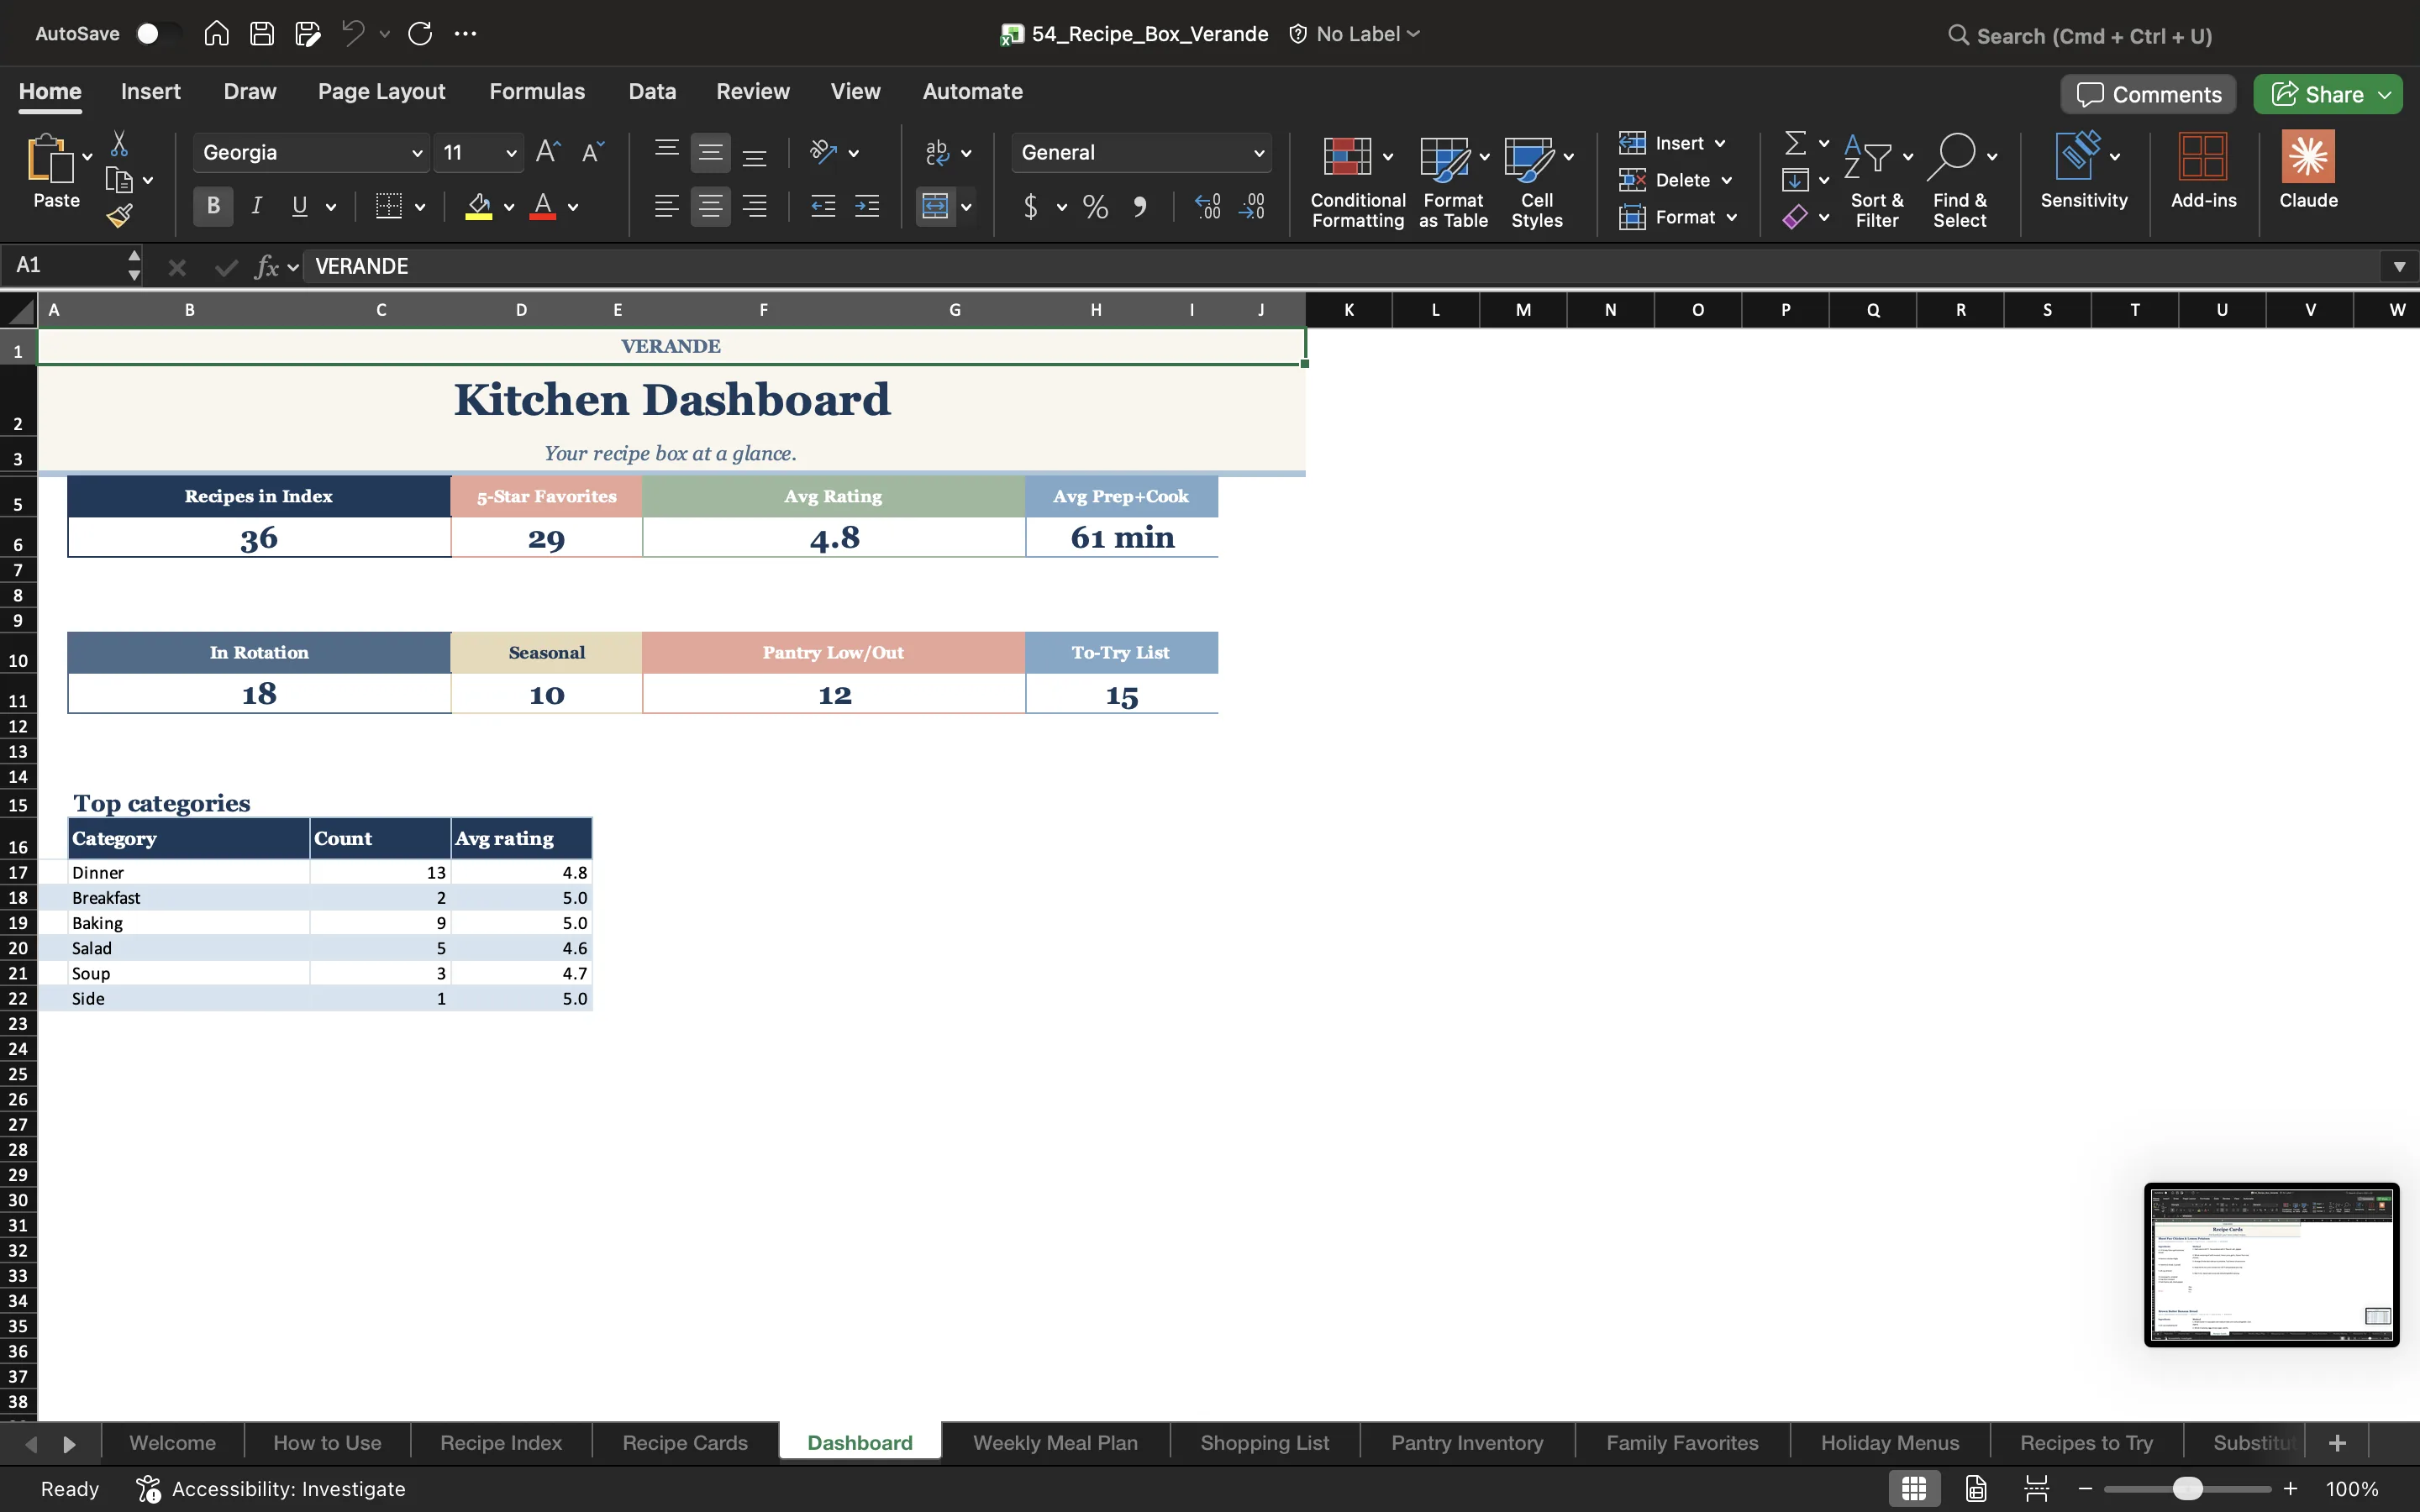Open Conditional Formatting
This screenshot has height=1512, width=2420.
1357,181
